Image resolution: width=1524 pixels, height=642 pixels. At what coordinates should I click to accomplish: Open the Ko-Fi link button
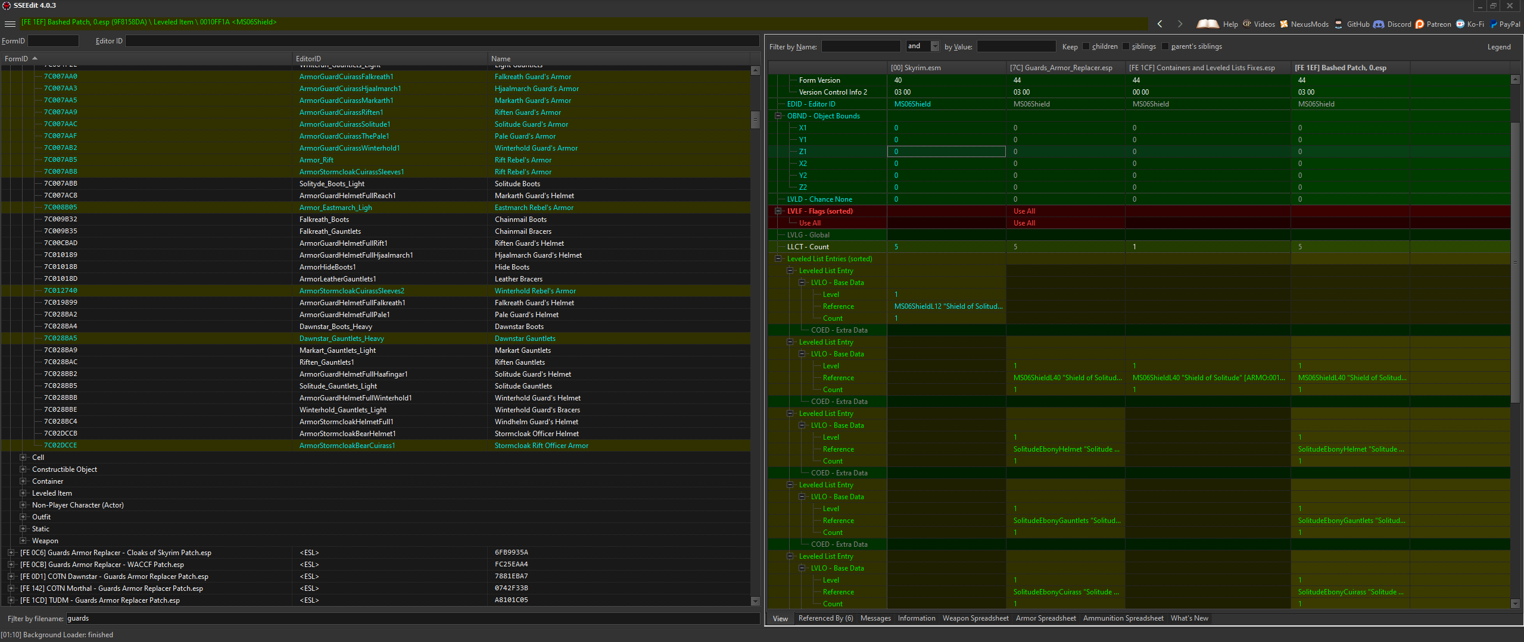1470,24
